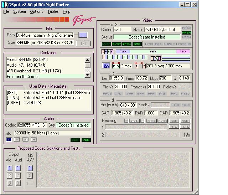The width and height of the screenshot is (228, 195).
Task: Run GSpot Vid test 2
Action: [10, 175]
